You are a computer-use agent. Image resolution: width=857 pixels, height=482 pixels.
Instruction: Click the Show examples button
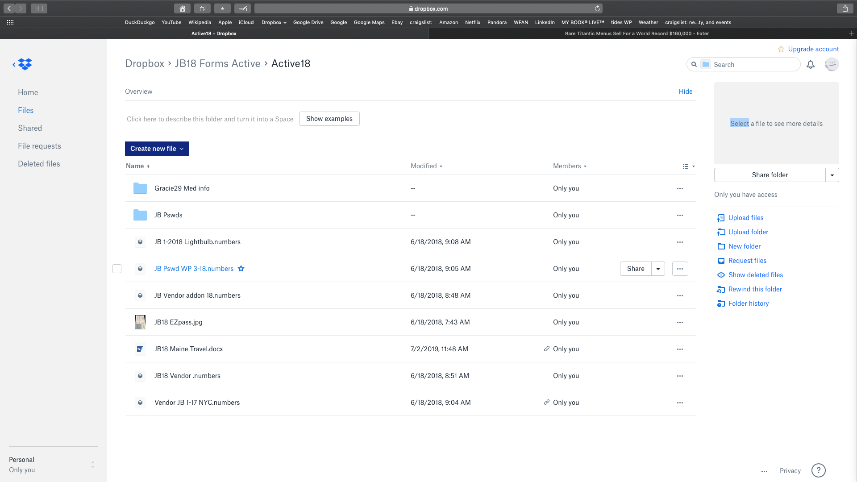point(329,119)
